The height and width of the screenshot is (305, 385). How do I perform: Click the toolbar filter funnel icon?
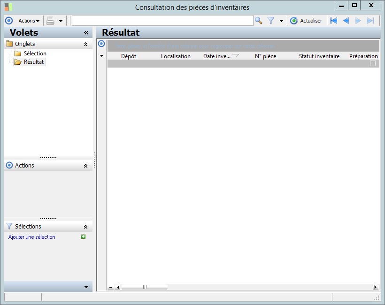[x=271, y=21]
